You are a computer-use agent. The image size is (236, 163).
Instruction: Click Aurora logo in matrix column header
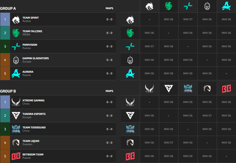coord(226,6)
